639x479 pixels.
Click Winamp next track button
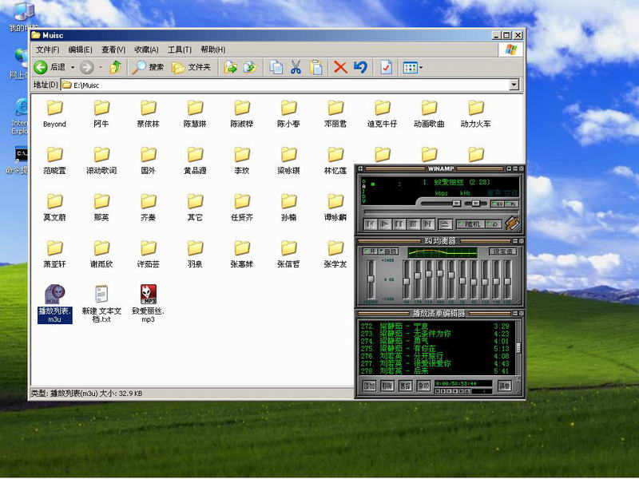point(427,224)
